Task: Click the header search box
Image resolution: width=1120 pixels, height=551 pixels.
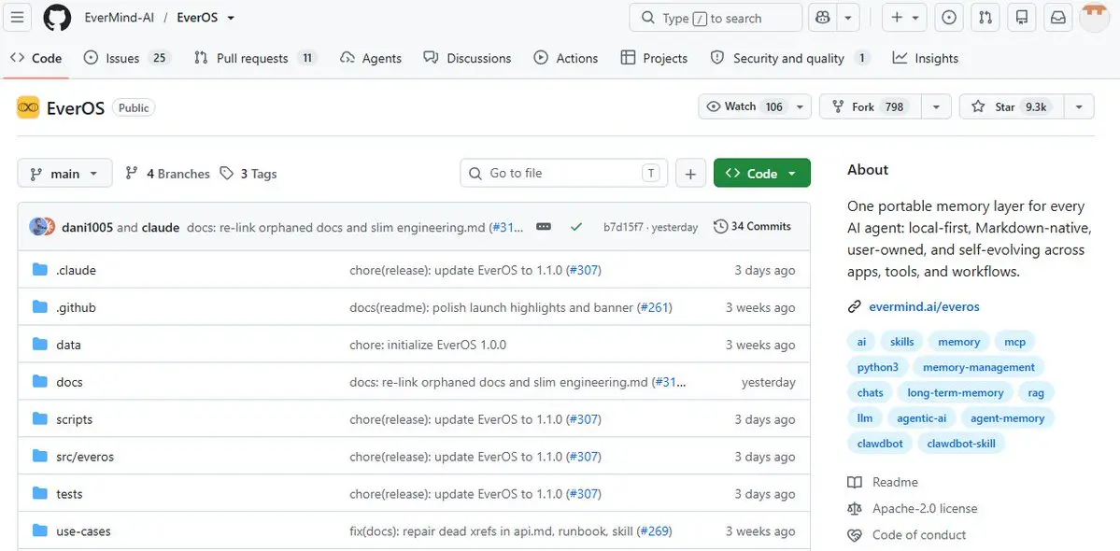Action: pos(716,18)
